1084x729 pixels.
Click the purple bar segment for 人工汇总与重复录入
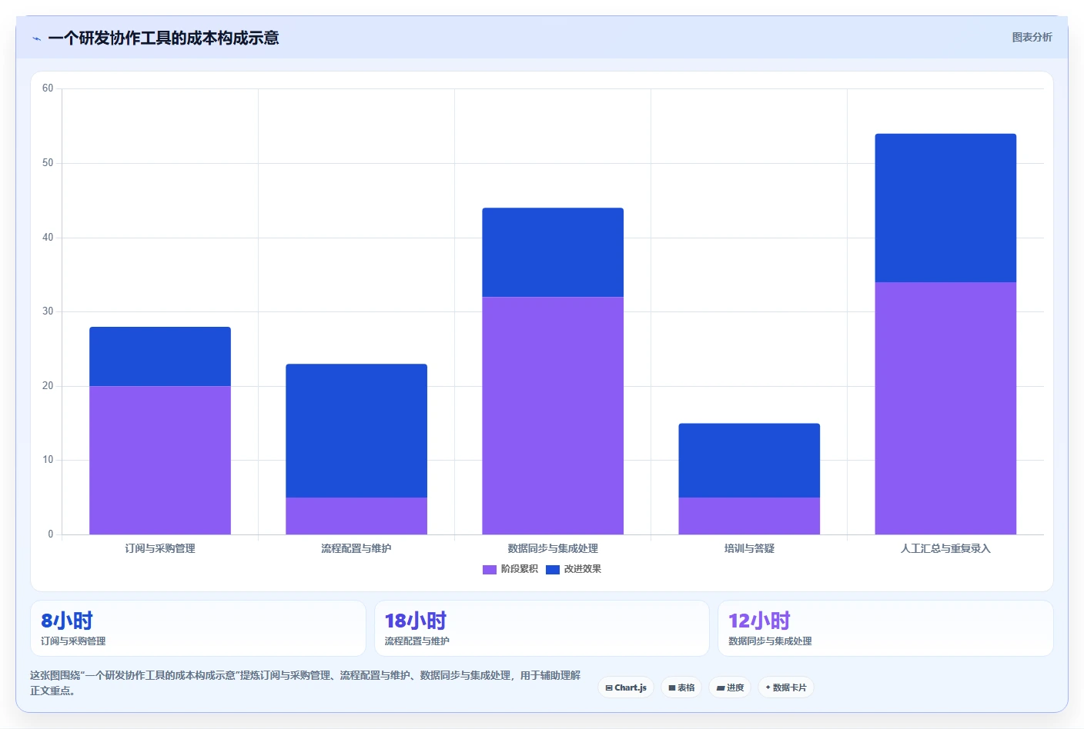click(x=945, y=408)
